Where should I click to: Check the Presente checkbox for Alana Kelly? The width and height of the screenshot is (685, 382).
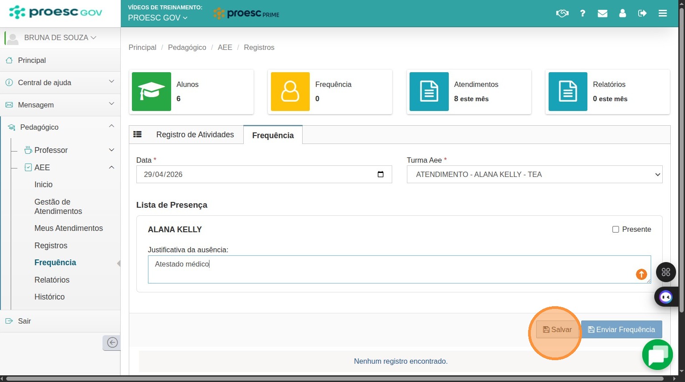tap(615, 230)
